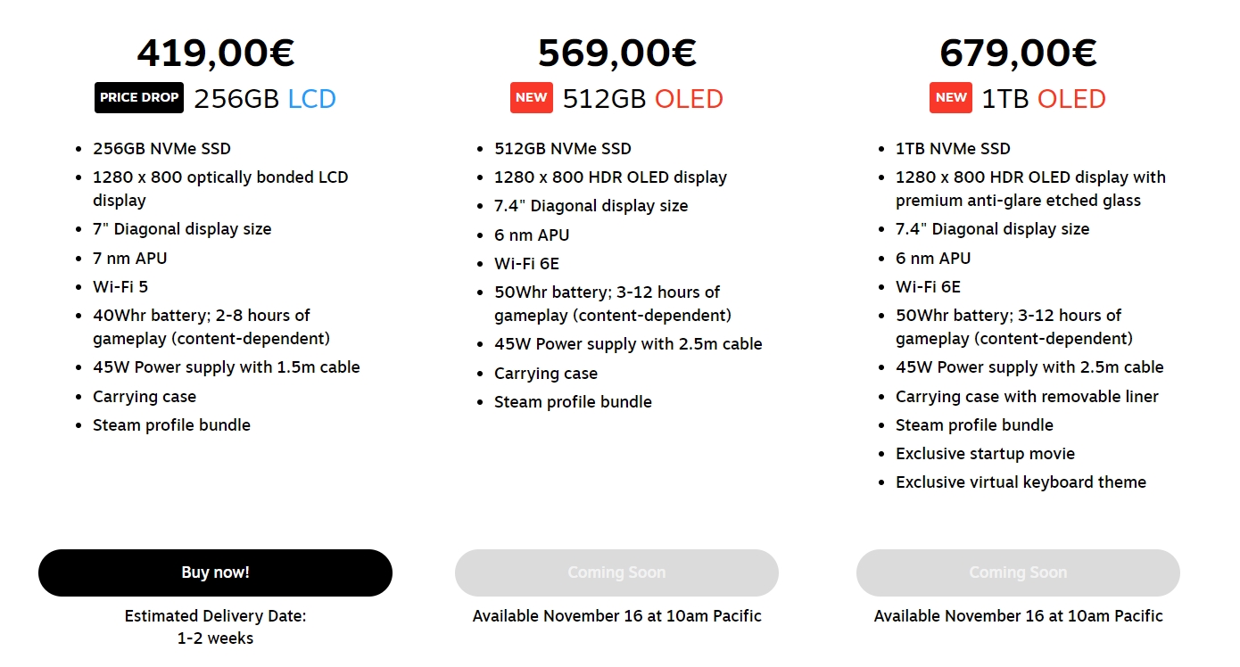This screenshot has width=1240, height=667.
Task: Click the 256GB LCD model title
Action: pyautogui.click(x=265, y=99)
